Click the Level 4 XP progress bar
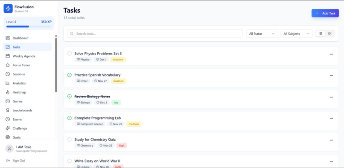 (x=29, y=26)
